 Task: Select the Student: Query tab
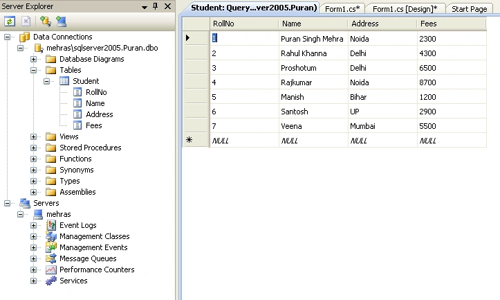pos(254,8)
